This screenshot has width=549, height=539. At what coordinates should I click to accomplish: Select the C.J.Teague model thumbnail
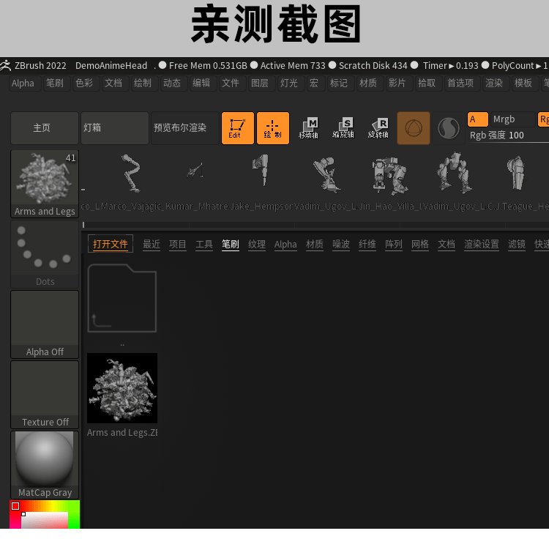coord(517,173)
